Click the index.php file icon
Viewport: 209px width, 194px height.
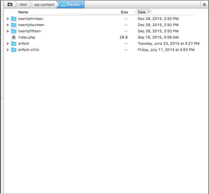pyautogui.click(x=14, y=37)
